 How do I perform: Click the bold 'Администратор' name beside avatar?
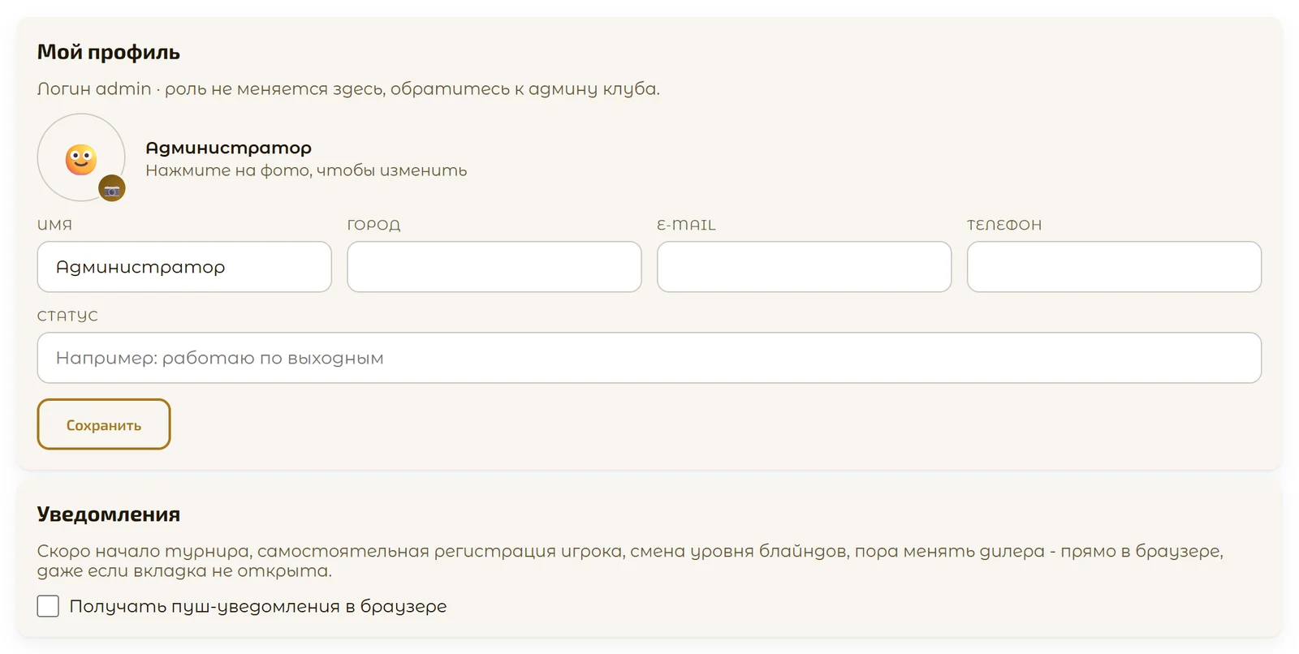pos(228,148)
